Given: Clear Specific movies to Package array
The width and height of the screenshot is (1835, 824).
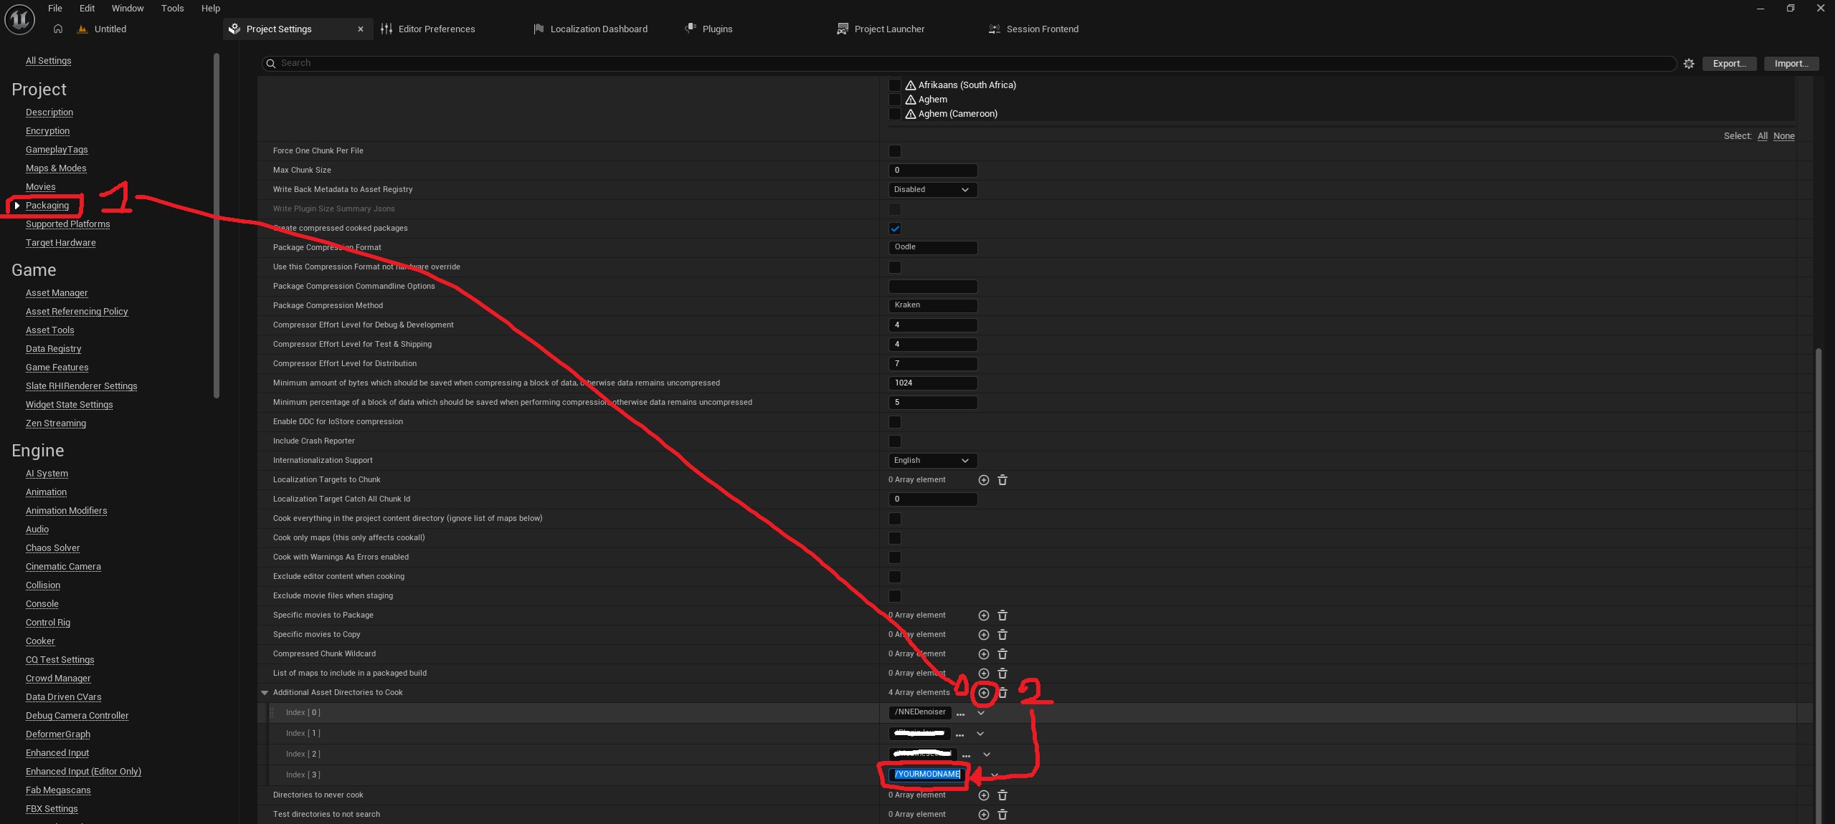Looking at the screenshot, I should coord(1002,615).
